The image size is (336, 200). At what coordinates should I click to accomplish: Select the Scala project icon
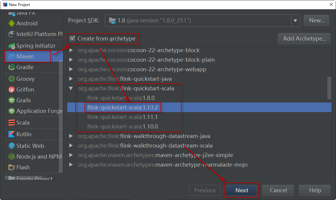[x=12, y=123]
